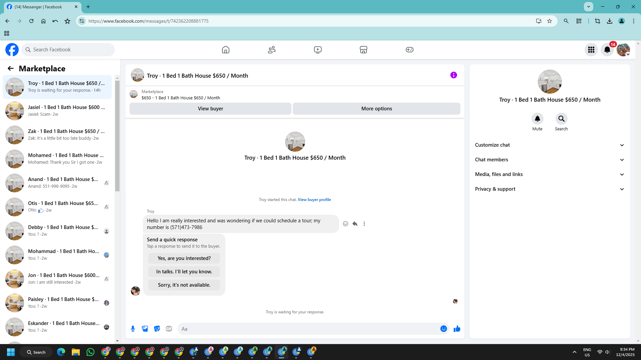Image resolution: width=641 pixels, height=360 pixels.
Task: Open Marketplace tab in top navigation
Action: (x=363, y=50)
